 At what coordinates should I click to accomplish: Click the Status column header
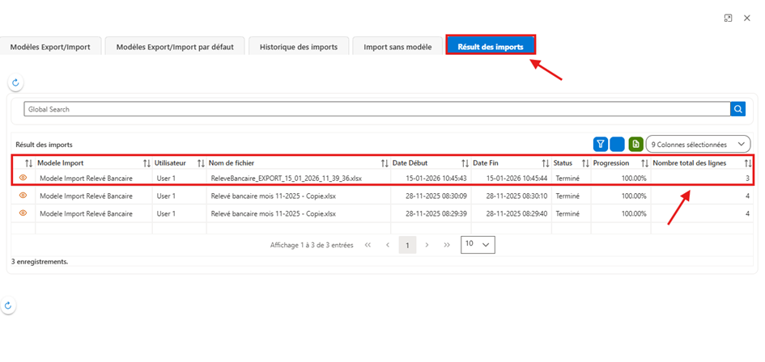[563, 162]
